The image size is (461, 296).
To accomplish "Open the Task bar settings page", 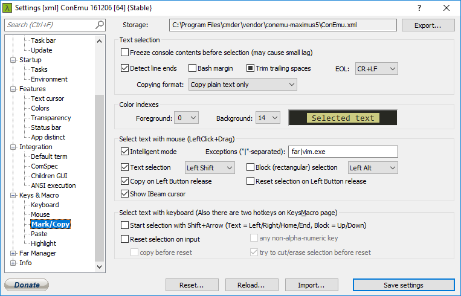I will coord(44,40).
